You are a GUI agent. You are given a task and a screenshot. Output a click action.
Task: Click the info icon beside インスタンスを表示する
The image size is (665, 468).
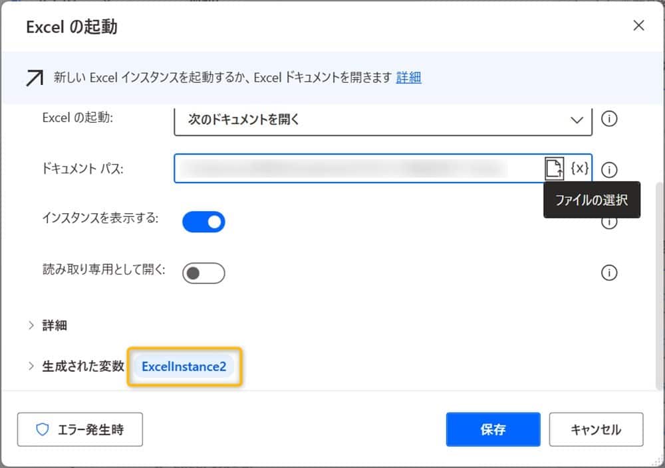pos(609,222)
